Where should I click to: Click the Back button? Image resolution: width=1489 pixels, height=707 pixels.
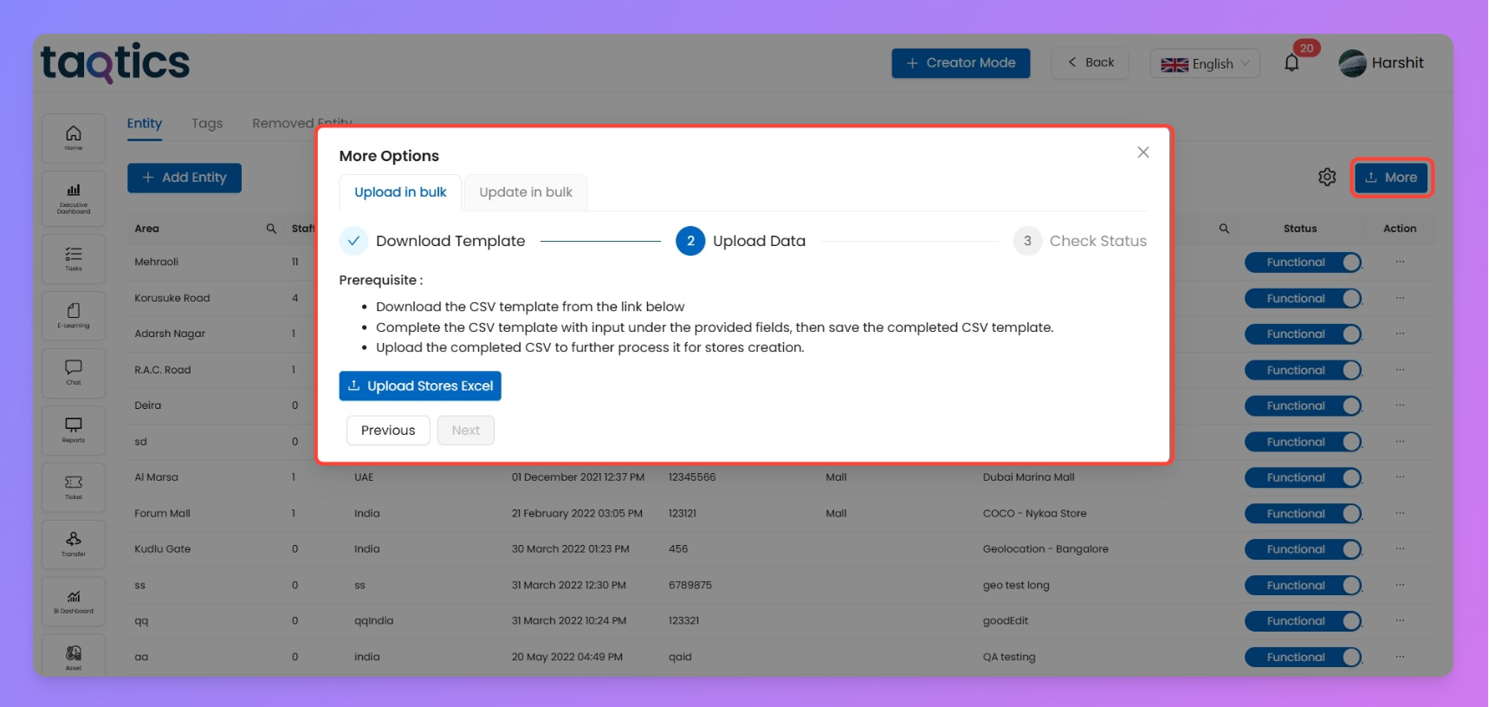click(1091, 63)
